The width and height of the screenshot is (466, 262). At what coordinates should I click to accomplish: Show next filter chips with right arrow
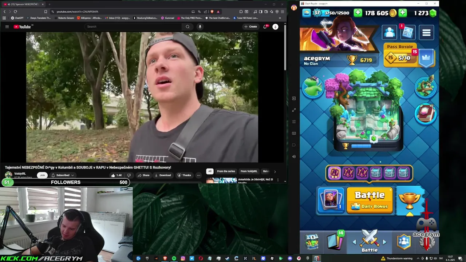[x=275, y=171]
